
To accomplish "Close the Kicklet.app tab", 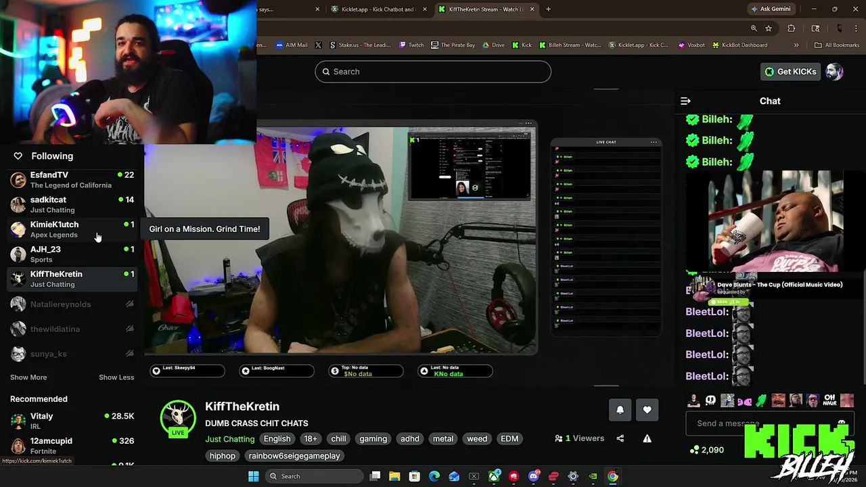I will click(425, 9).
